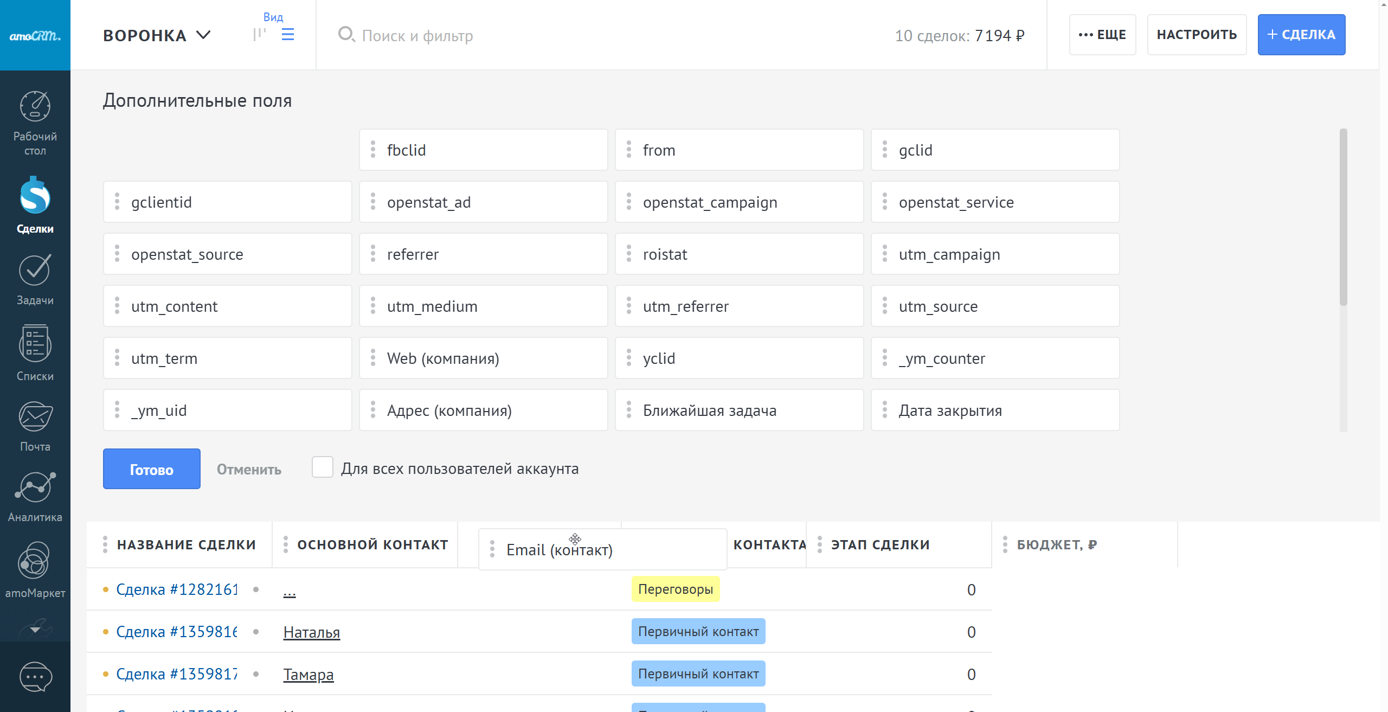Select the utm_source field tile

pyautogui.click(x=995, y=306)
